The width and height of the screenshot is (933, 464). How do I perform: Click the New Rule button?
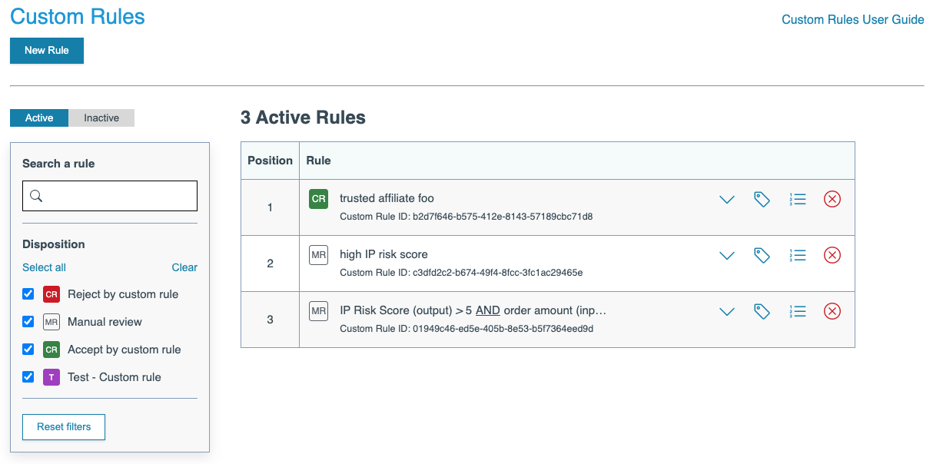(x=47, y=51)
